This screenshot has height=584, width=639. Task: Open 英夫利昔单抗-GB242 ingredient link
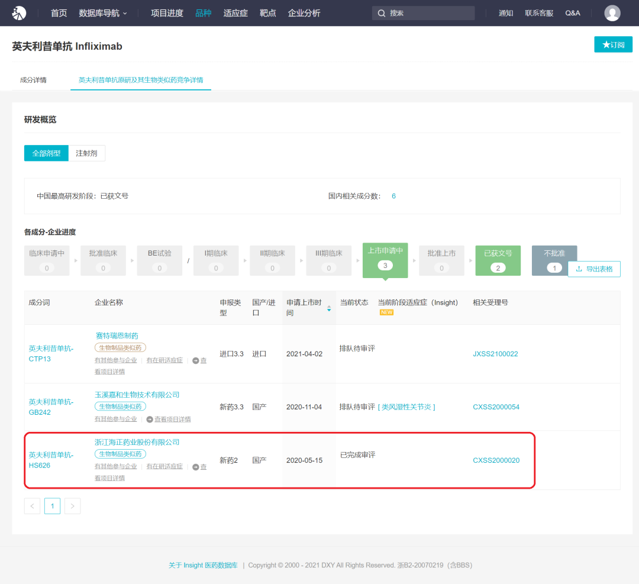tap(51, 407)
